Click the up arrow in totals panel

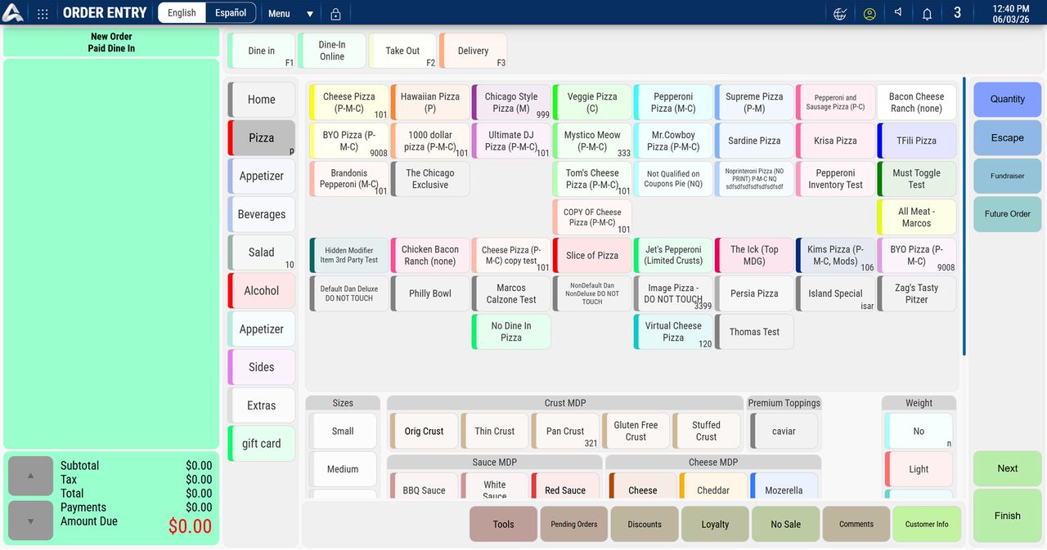coord(31,476)
